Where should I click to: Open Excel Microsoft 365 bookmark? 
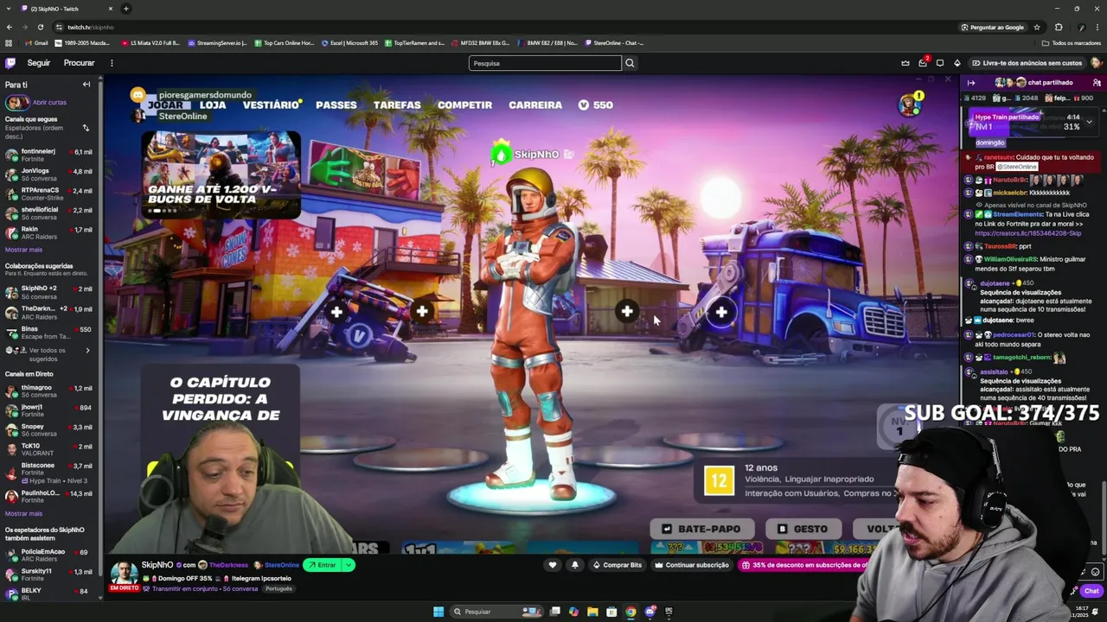(x=349, y=43)
